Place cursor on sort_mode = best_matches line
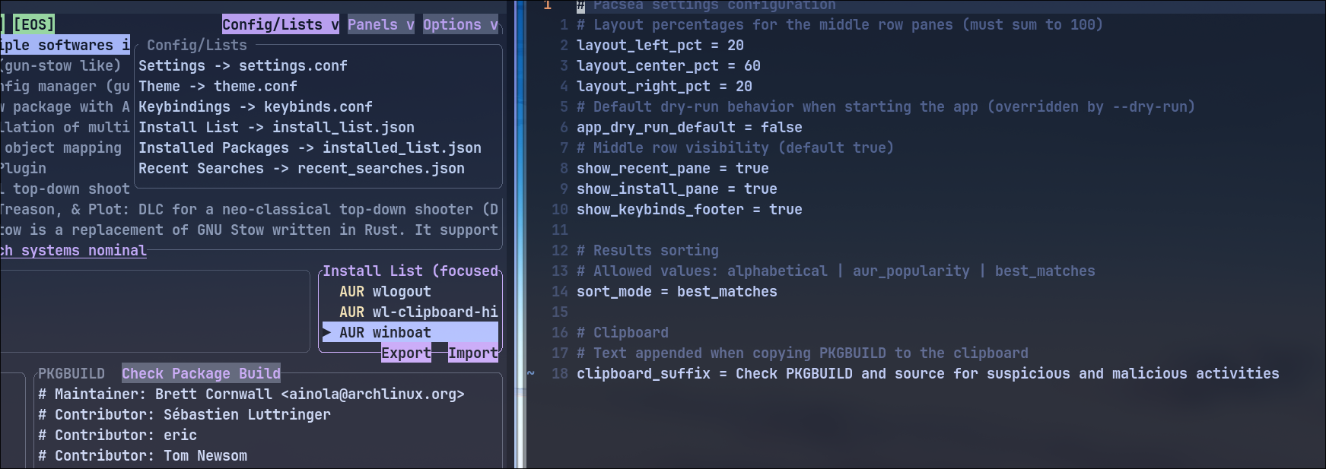 pyautogui.click(x=677, y=292)
